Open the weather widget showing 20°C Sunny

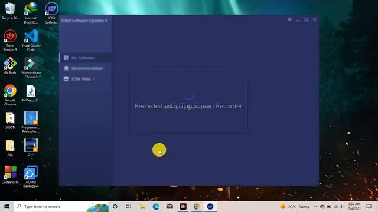(295, 207)
